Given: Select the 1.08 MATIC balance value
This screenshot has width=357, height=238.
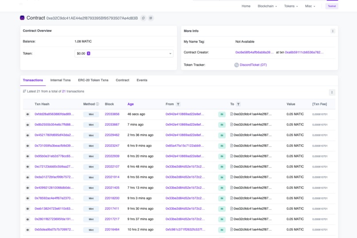Looking at the screenshot, I should coord(83,42).
